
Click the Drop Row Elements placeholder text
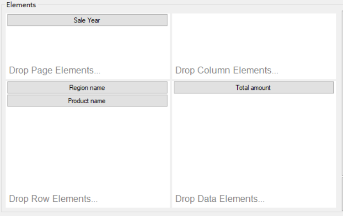point(53,199)
